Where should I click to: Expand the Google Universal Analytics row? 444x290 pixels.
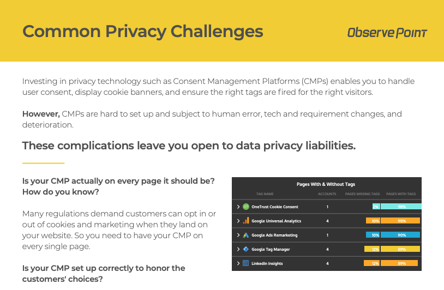(x=238, y=221)
